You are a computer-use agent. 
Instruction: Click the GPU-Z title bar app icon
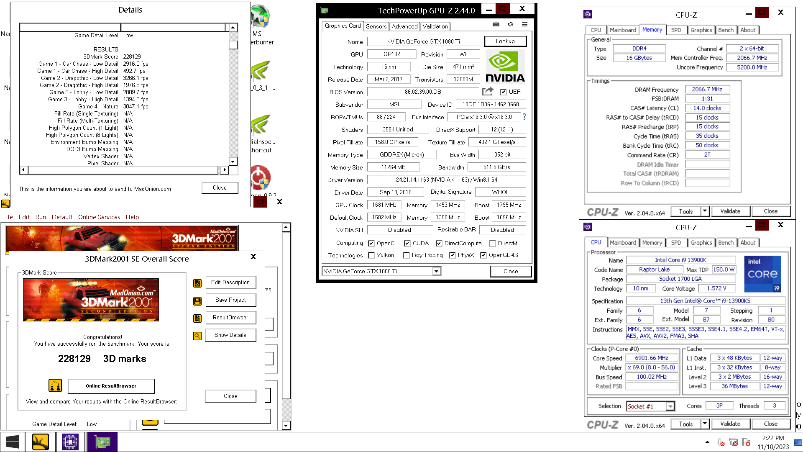324,10
